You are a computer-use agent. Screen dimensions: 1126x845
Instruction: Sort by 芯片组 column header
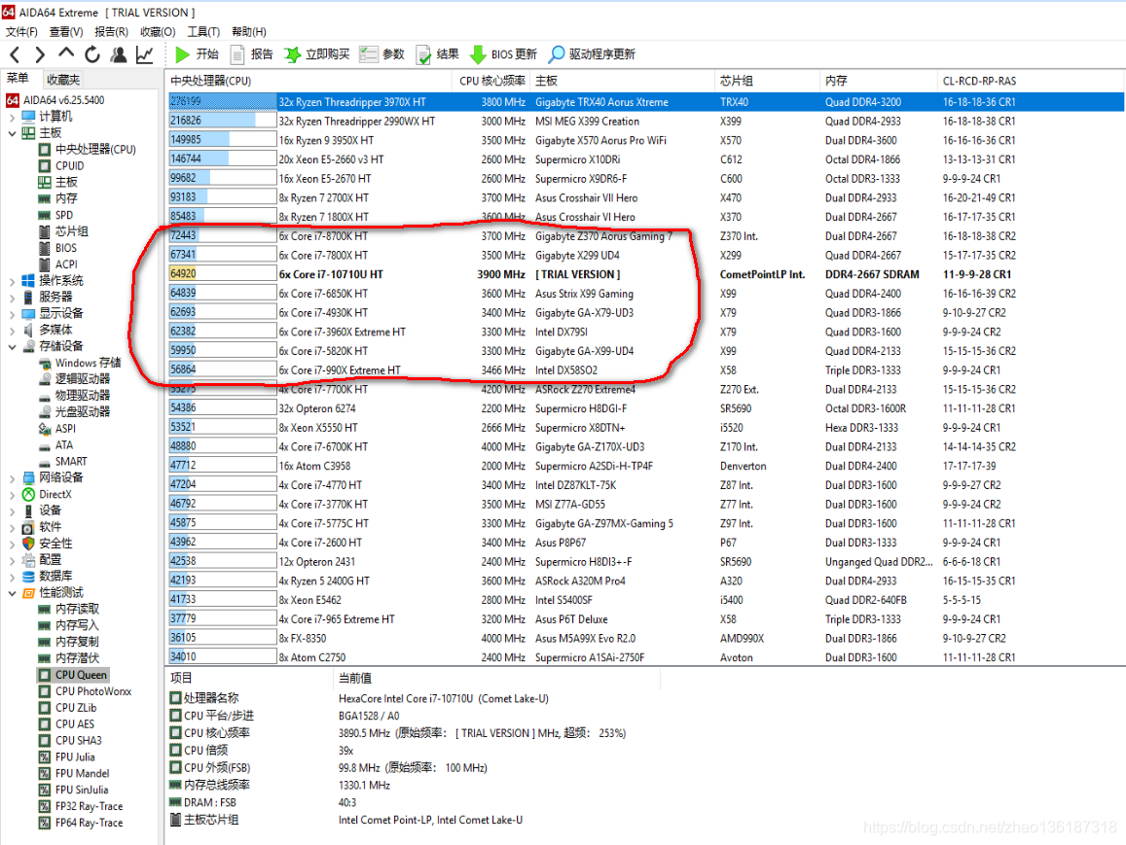(767, 81)
